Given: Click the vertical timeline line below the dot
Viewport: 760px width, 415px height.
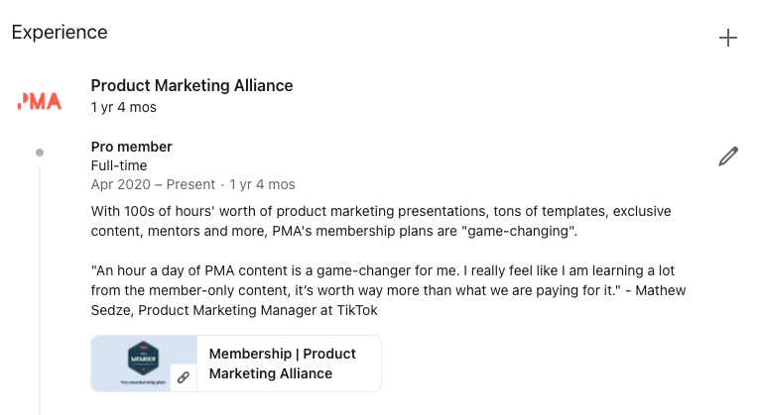Looking at the screenshot, I should (x=40, y=290).
